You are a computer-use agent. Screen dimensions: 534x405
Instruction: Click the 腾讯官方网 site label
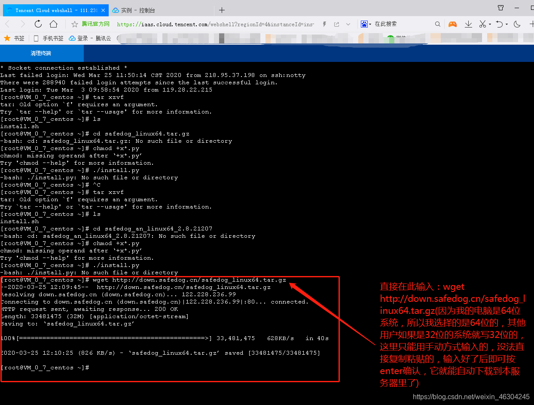95,24
